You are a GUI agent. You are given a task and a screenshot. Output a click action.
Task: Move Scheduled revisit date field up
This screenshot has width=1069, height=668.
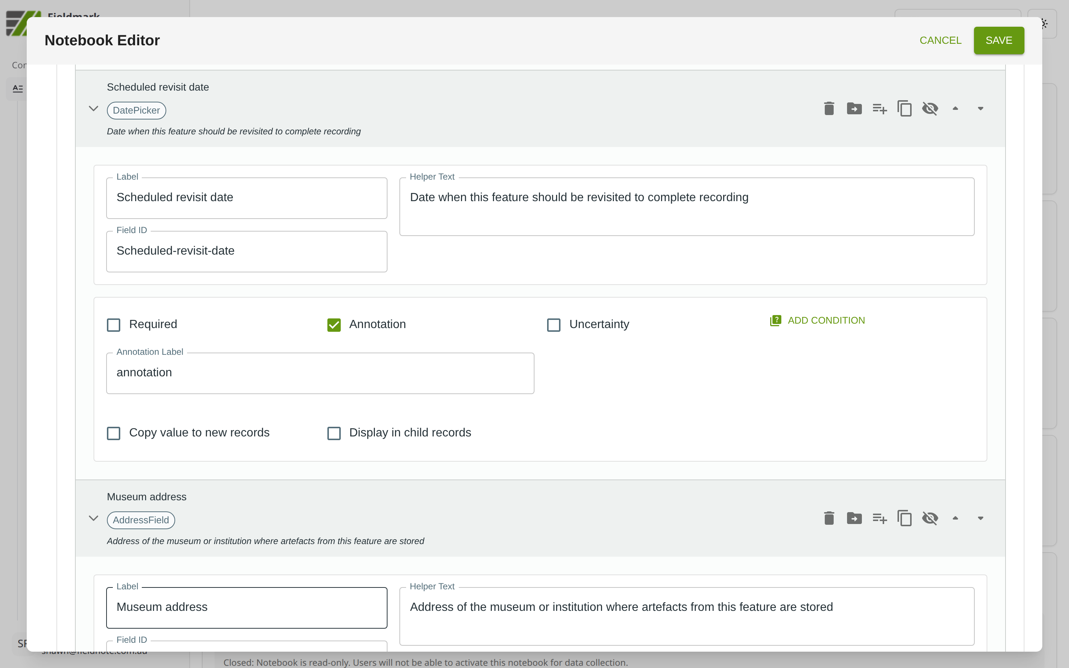click(x=955, y=108)
